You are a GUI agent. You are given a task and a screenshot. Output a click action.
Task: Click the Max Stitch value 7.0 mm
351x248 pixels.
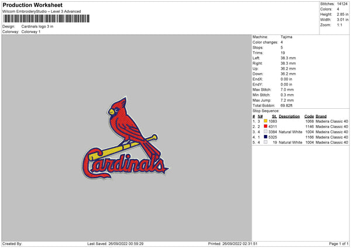click(x=287, y=89)
